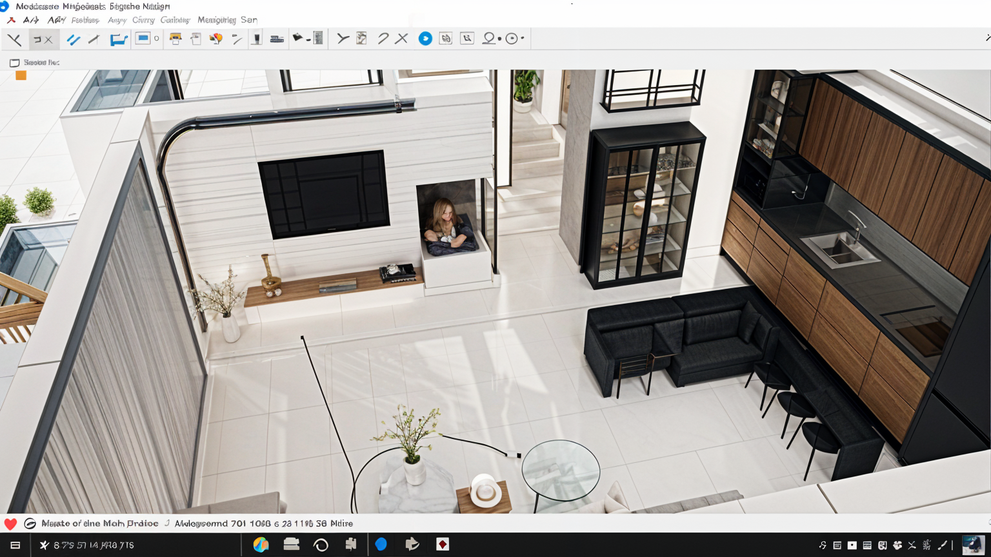Click the paint palette icon in the toolbar

(x=216, y=39)
